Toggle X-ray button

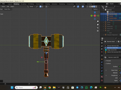87,6
